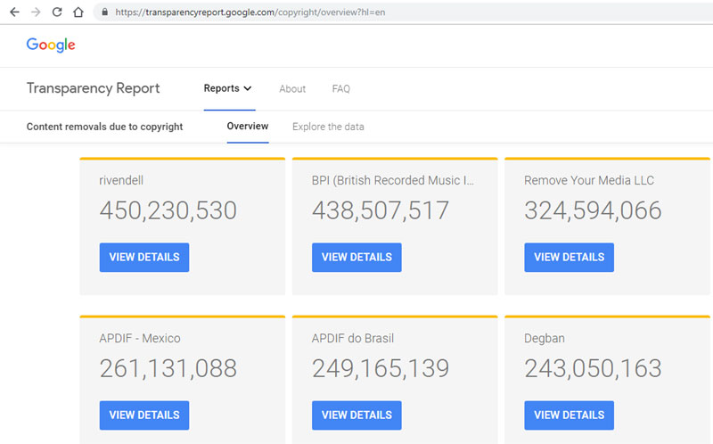Click the APDIF - Mexico title
The image size is (713, 444).
point(140,339)
